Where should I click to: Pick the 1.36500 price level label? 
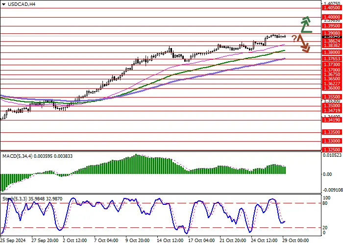[x=332, y=79]
